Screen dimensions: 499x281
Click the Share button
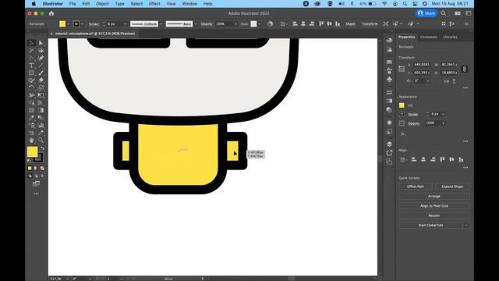[x=426, y=13]
